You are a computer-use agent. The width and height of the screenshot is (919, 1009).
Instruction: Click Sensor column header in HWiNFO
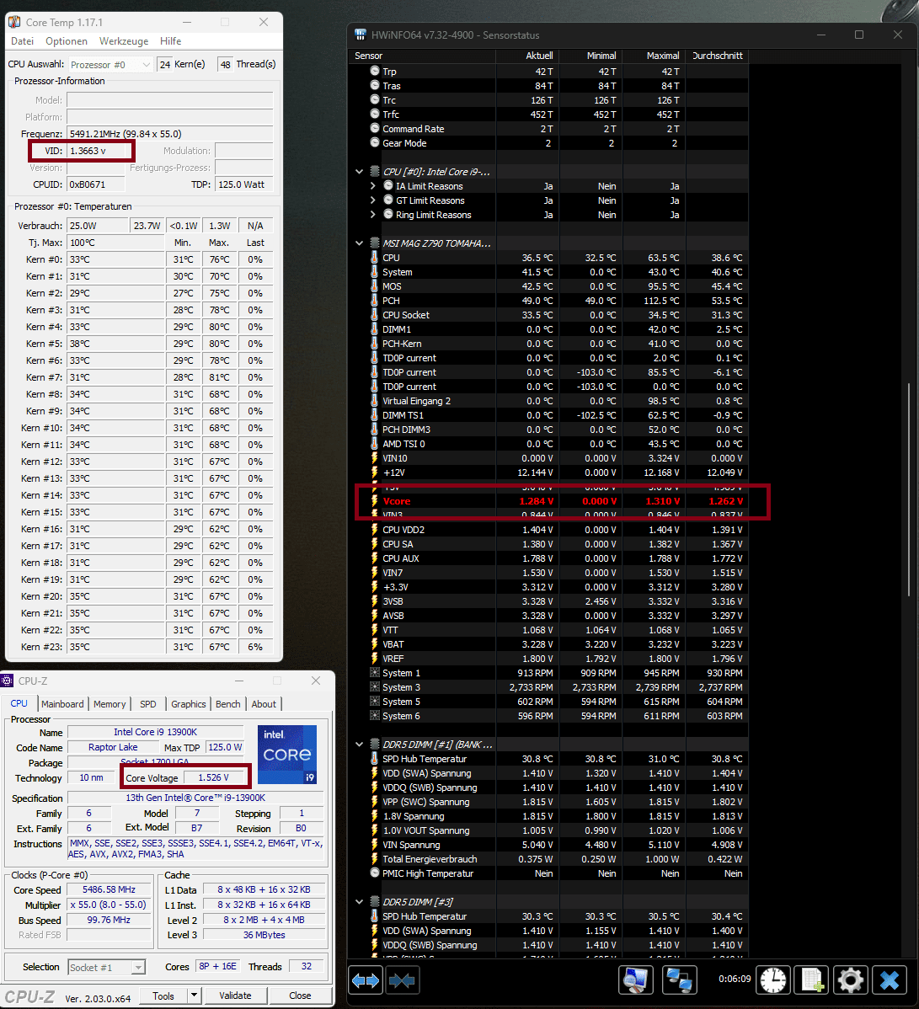tap(424, 56)
